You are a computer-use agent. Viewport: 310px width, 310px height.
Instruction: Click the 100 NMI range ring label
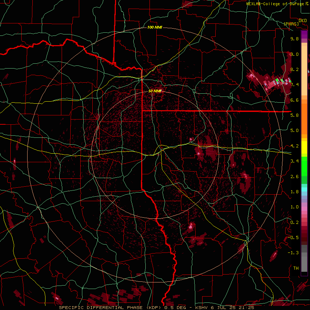tap(155, 27)
